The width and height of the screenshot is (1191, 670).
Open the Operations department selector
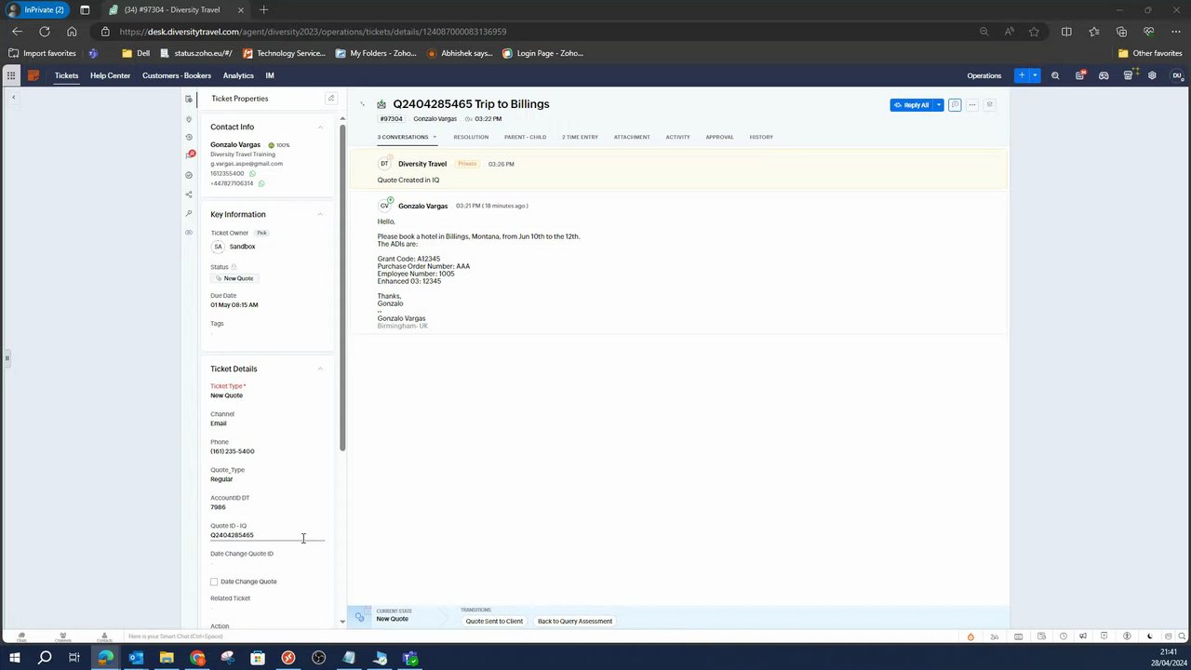click(x=984, y=75)
